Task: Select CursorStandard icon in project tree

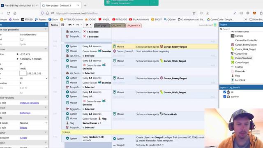Action: click(233, 58)
